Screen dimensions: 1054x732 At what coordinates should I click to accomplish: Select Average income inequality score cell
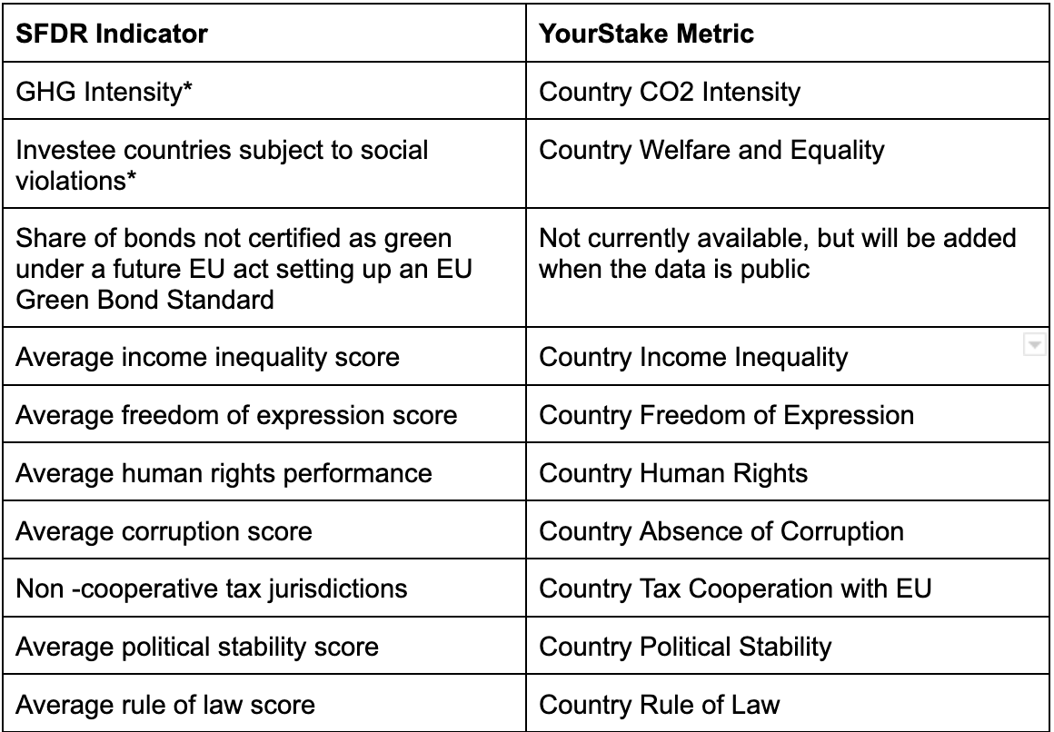[264, 356]
